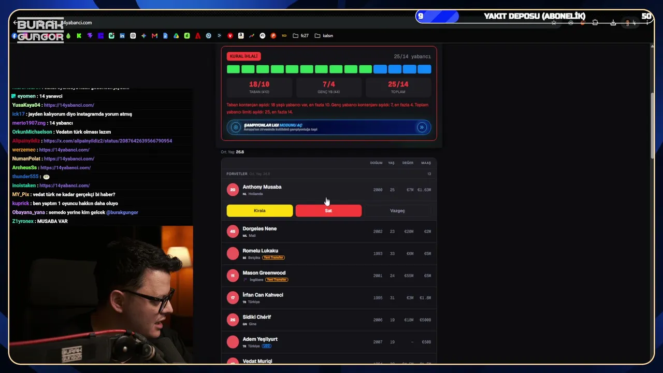The image size is (663, 373).
Task: Open the red Adobe bookmark
Action: click(x=198, y=36)
